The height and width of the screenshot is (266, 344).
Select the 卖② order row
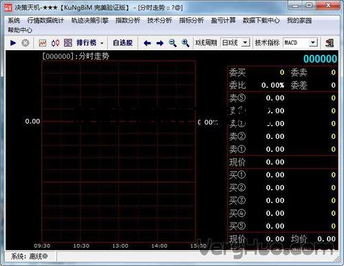coord(282,136)
